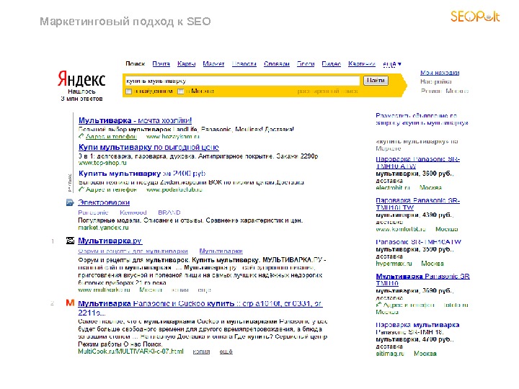The height and width of the screenshot is (389, 519).
Task: Open the 3600 руб. Пароварка Panasonic SR-TMH10 ATW offer
Action: click(x=417, y=162)
